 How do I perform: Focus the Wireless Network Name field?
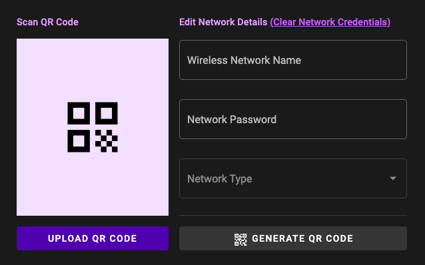(x=293, y=60)
